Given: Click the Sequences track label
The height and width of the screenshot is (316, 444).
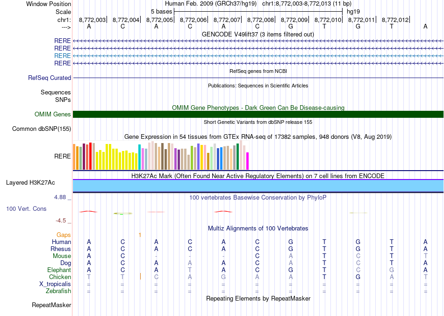Looking at the screenshot, I should (x=56, y=92).
